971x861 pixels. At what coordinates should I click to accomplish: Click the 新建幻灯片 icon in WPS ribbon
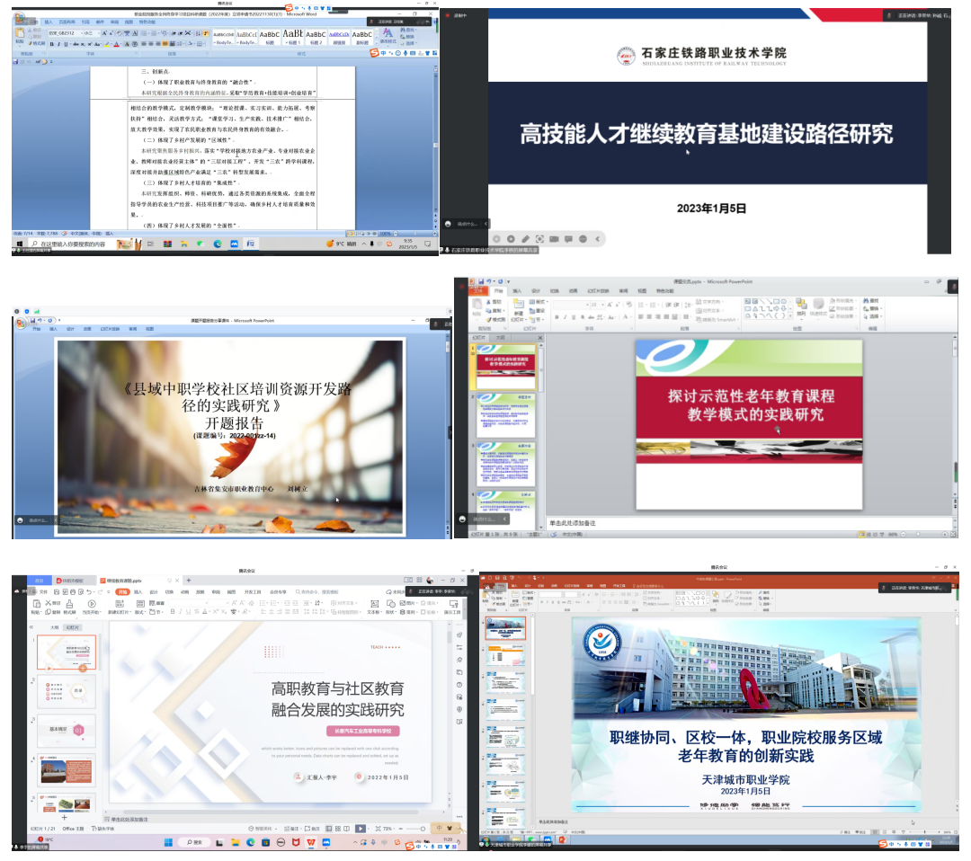tap(118, 607)
